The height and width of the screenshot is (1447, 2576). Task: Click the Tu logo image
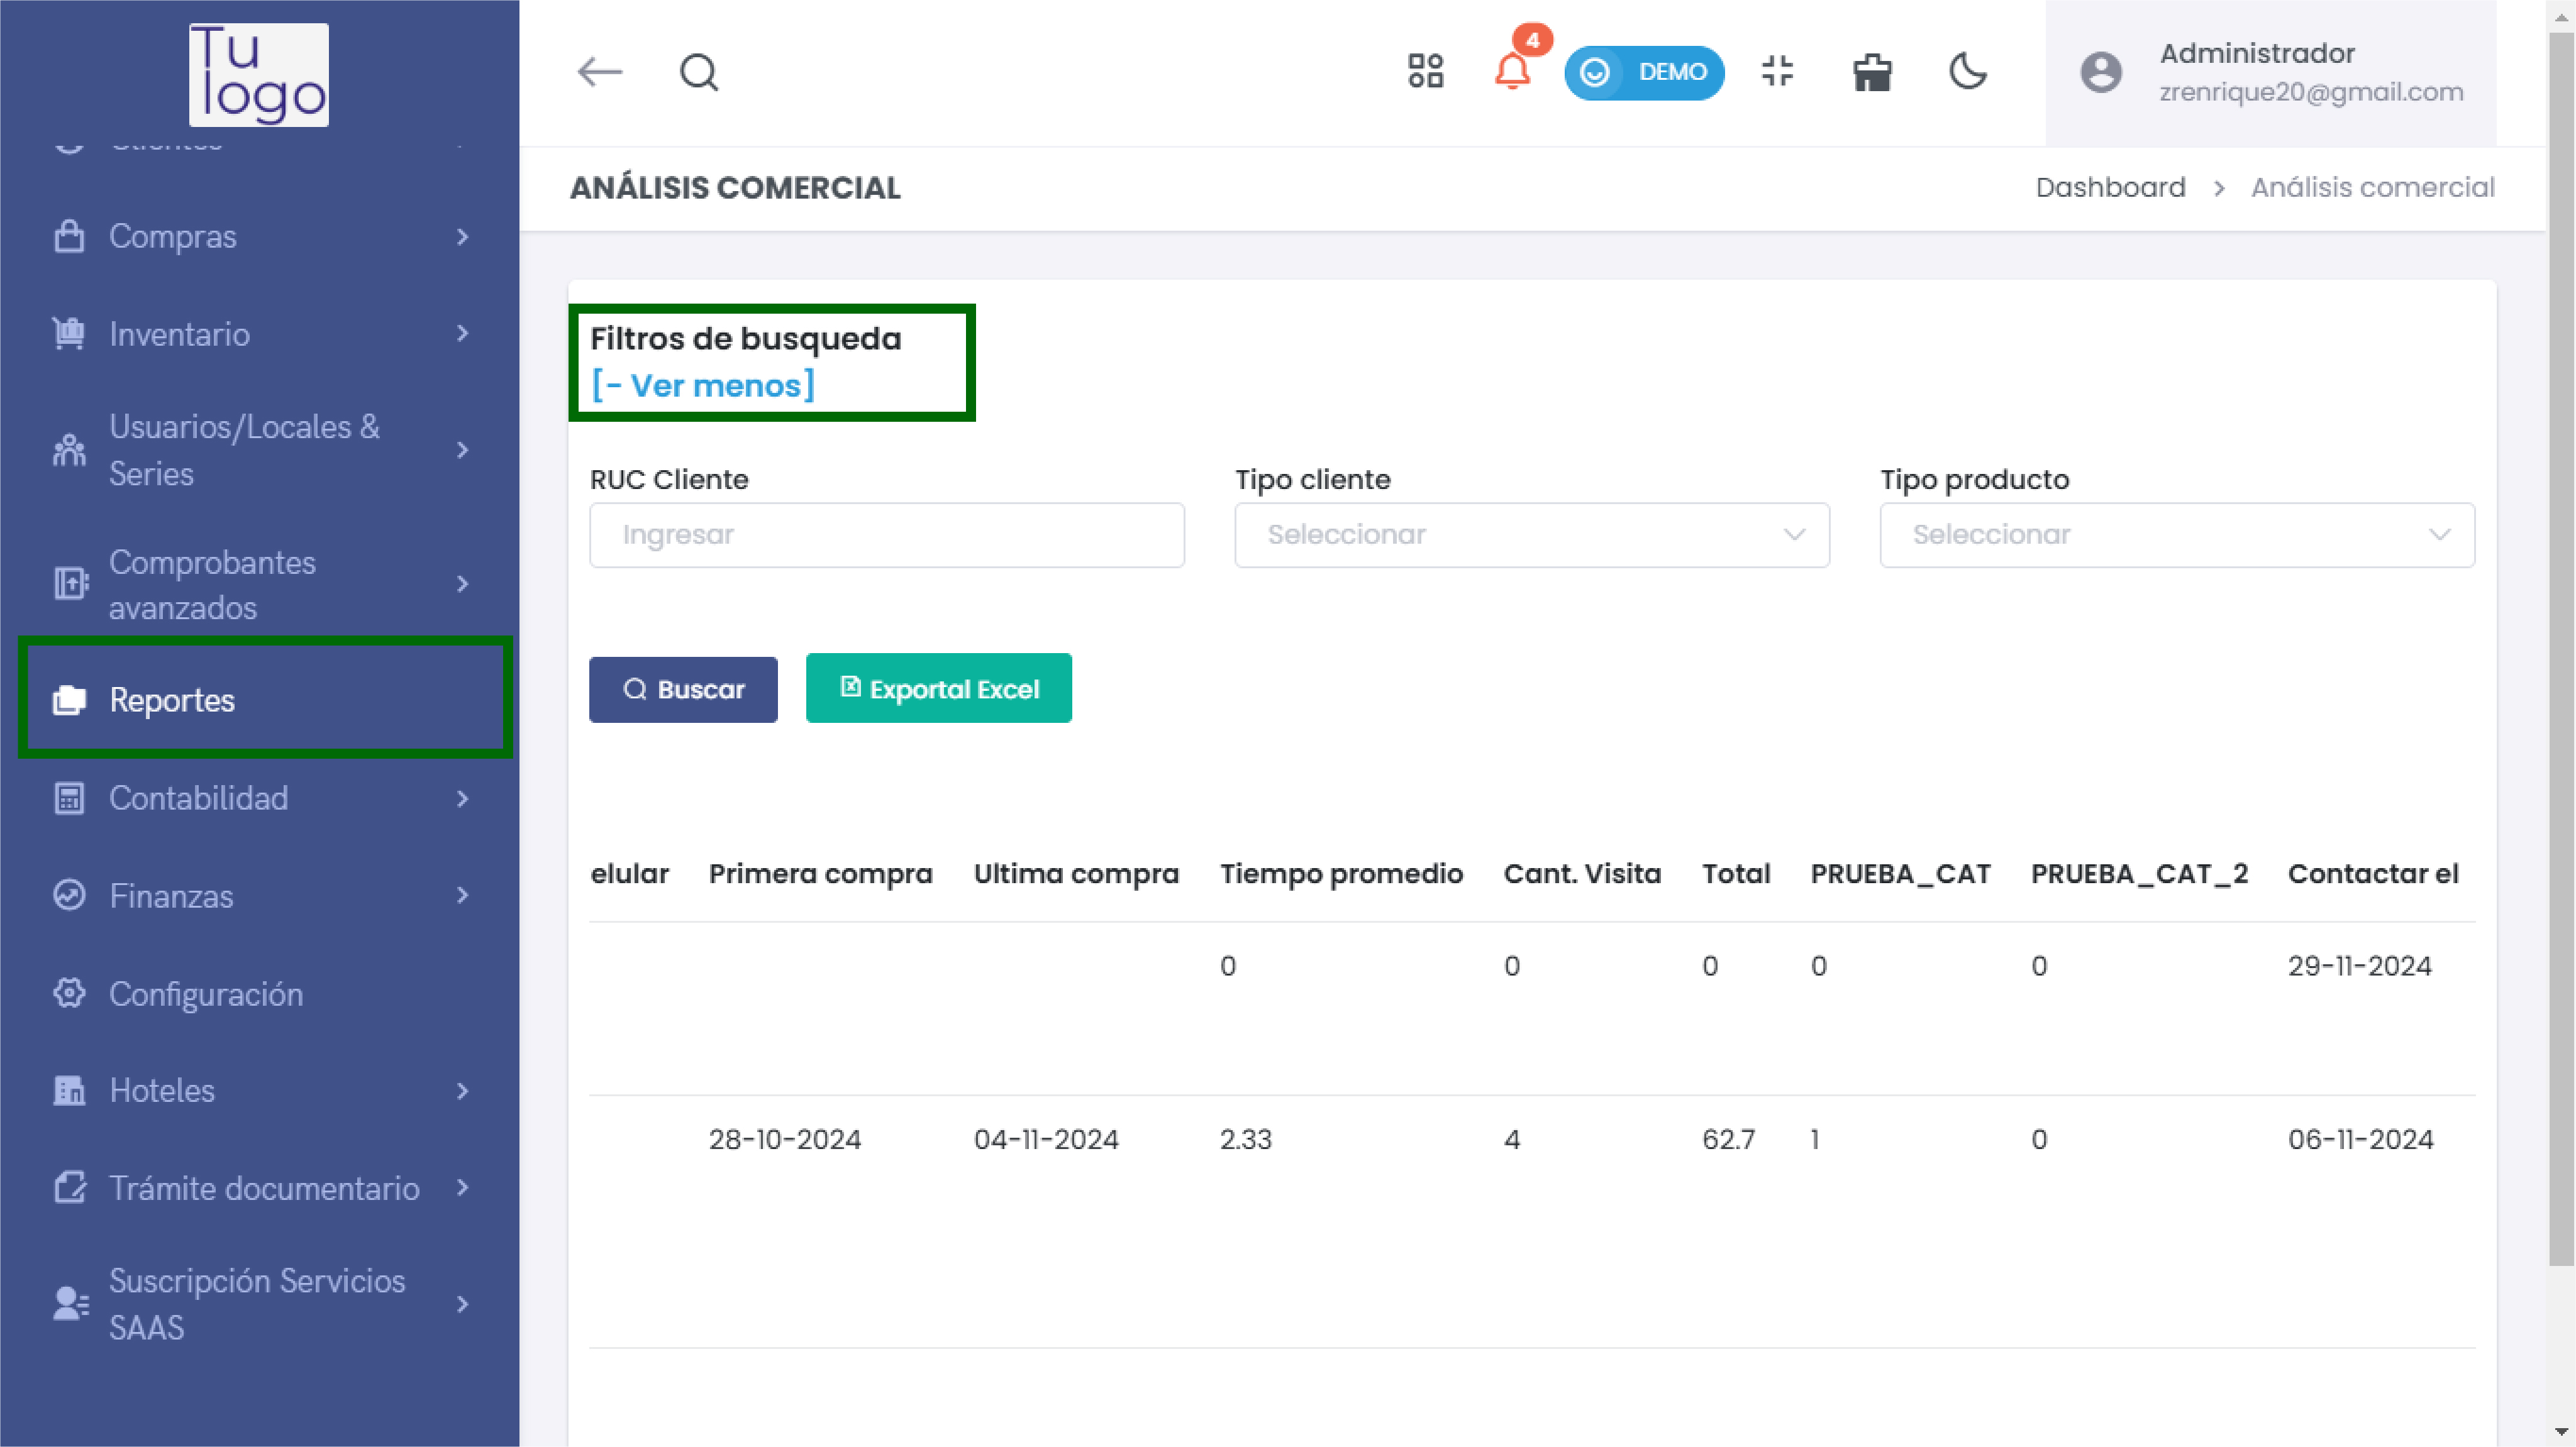[259, 74]
